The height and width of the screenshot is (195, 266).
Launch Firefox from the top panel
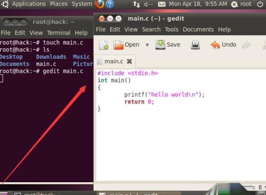tap(99, 4)
